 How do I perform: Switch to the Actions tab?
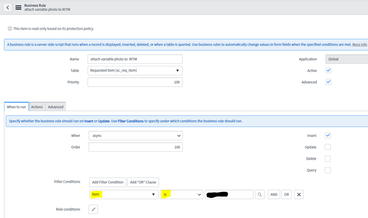click(37, 107)
